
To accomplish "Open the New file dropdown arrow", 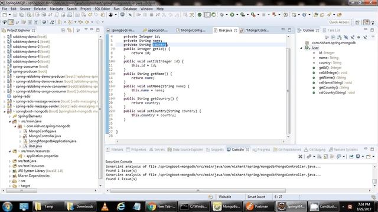I will (x=9, y=15).
